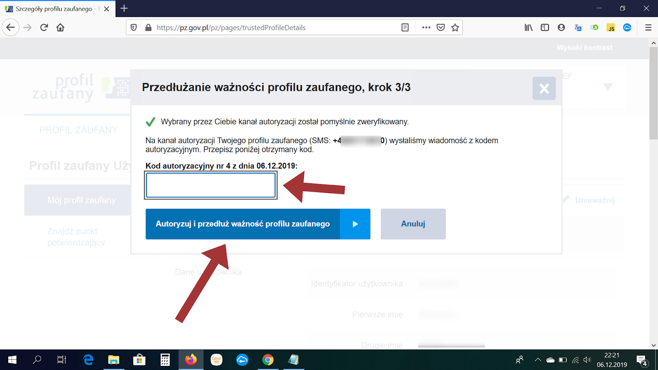Open the Firefox hamburger menu
Viewport: 658px width, 370px height.
click(x=648, y=27)
